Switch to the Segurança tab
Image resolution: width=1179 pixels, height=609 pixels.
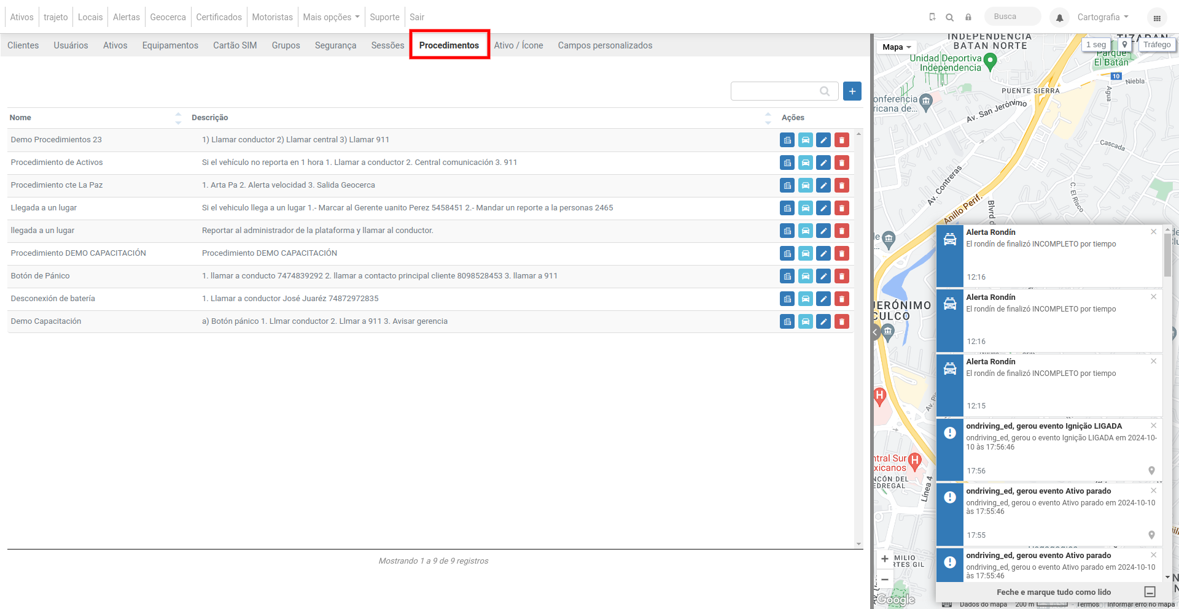pyautogui.click(x=335, y=45)
